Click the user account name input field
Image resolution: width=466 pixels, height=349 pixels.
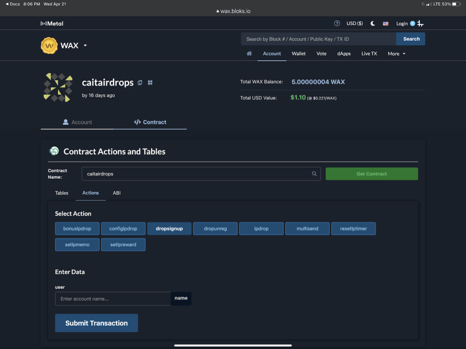[x=113, y=299]
